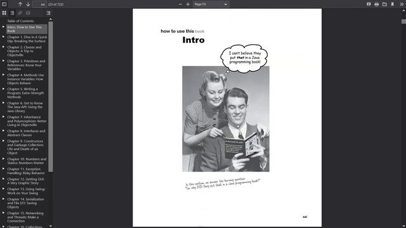Expand Chapter 14 outline triangle

[x=3, y=199]
